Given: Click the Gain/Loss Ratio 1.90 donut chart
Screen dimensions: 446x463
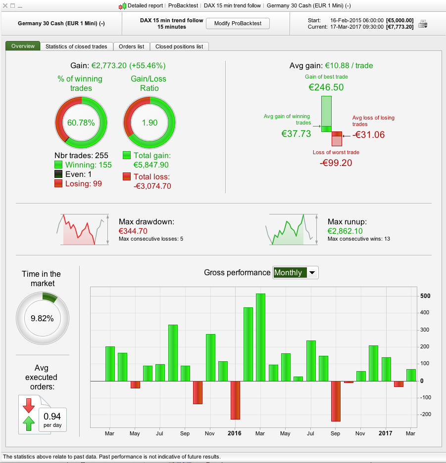Looking at the screenshot, I should pyautogui.click(x=149, y=123).
